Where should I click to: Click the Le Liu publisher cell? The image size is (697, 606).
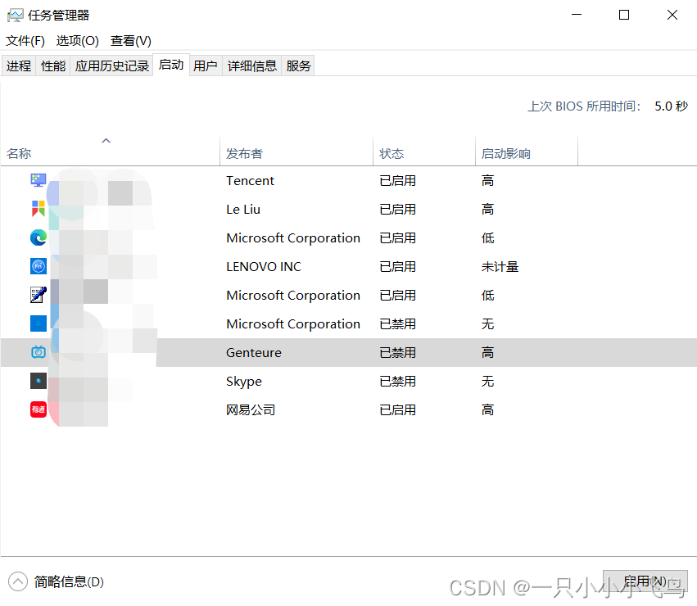243,209
